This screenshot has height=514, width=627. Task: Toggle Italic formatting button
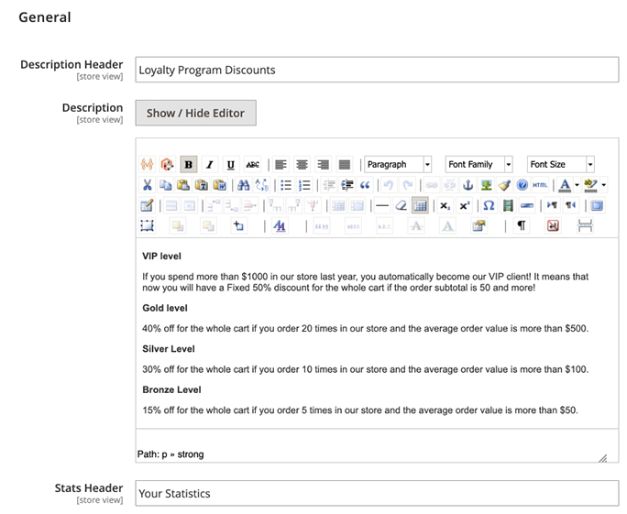(209, 165)
